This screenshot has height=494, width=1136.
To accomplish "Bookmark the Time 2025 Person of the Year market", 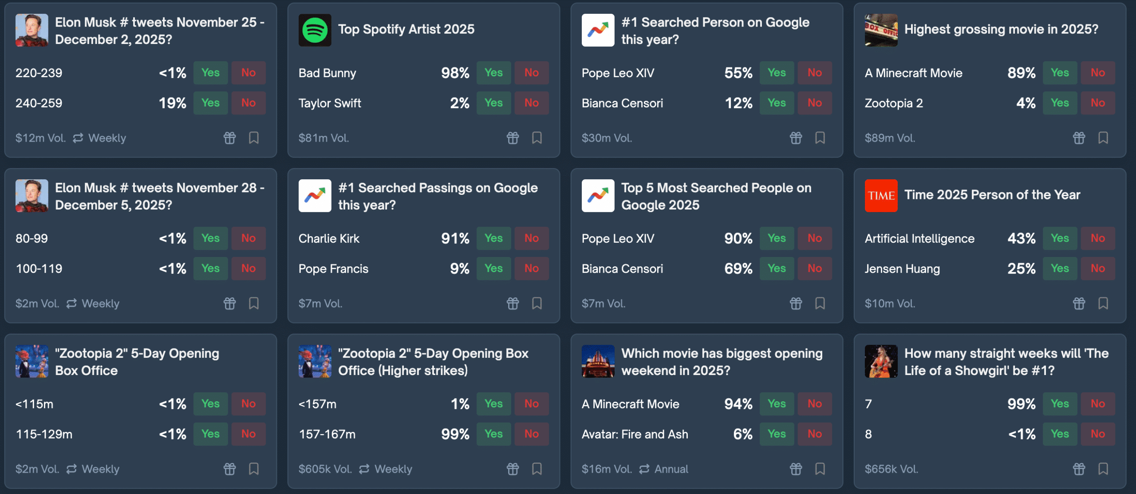I will pos(1103,304).
